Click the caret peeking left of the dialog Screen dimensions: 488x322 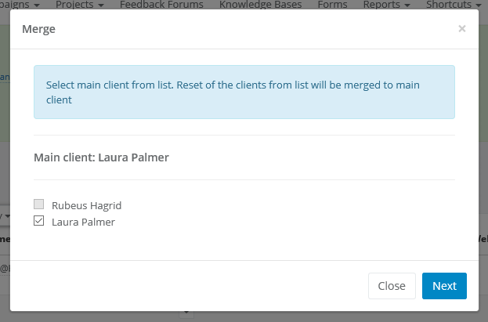coord(5,215)
